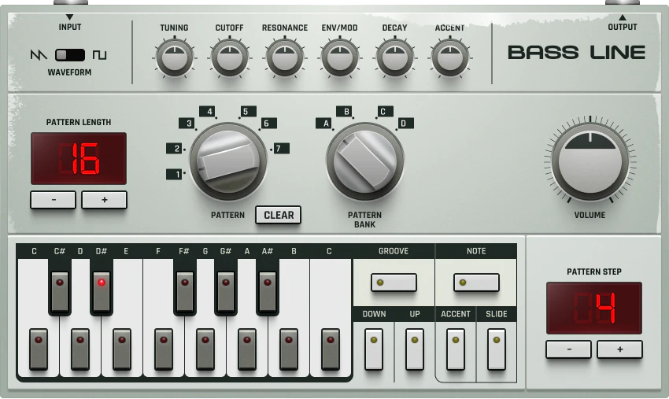The width and height of the screenshot is (669, 399).
Task: Click the Cutoff knob
Action: pos(230,57)
